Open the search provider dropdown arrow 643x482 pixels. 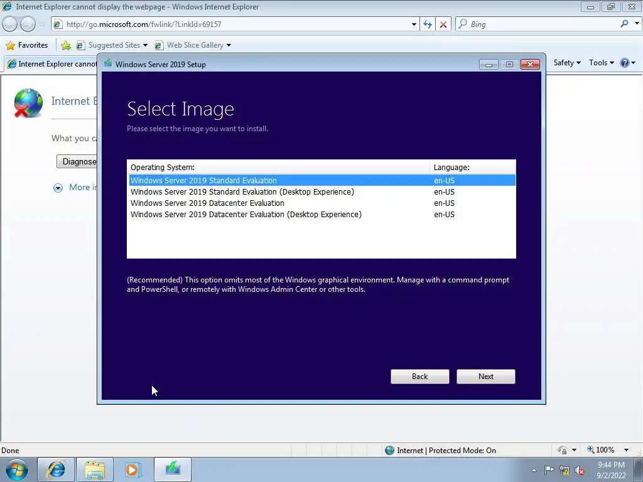637,24
